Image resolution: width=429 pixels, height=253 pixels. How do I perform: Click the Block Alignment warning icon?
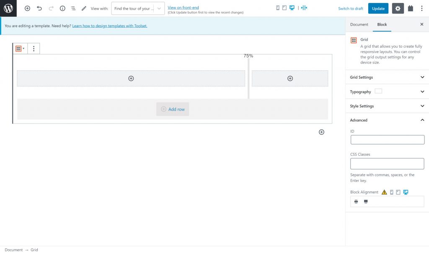tap(384, 192)
